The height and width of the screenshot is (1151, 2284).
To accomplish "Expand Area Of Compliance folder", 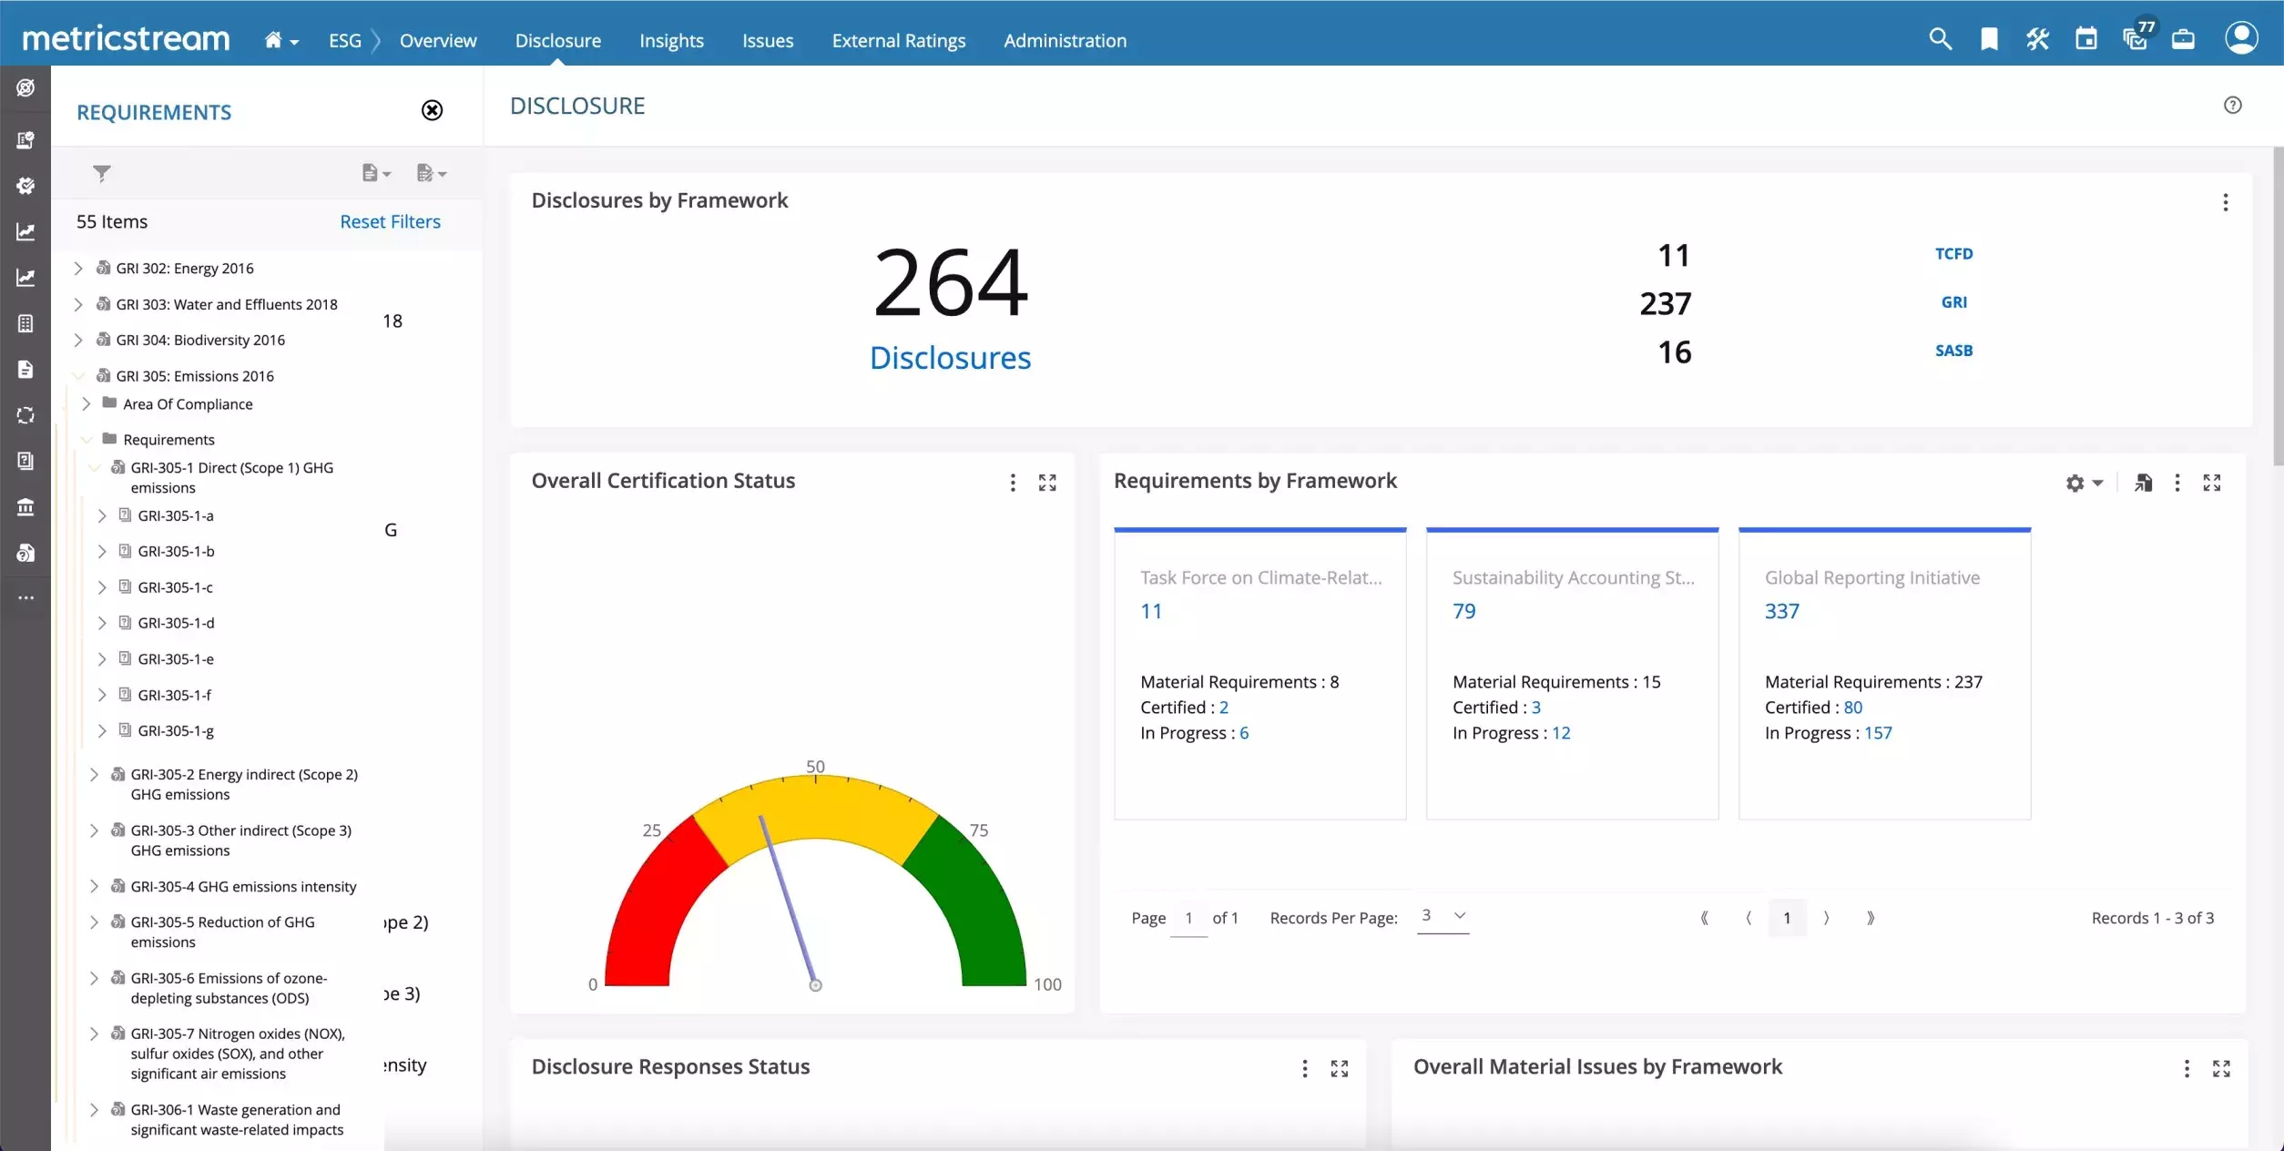I will [87, 403].
